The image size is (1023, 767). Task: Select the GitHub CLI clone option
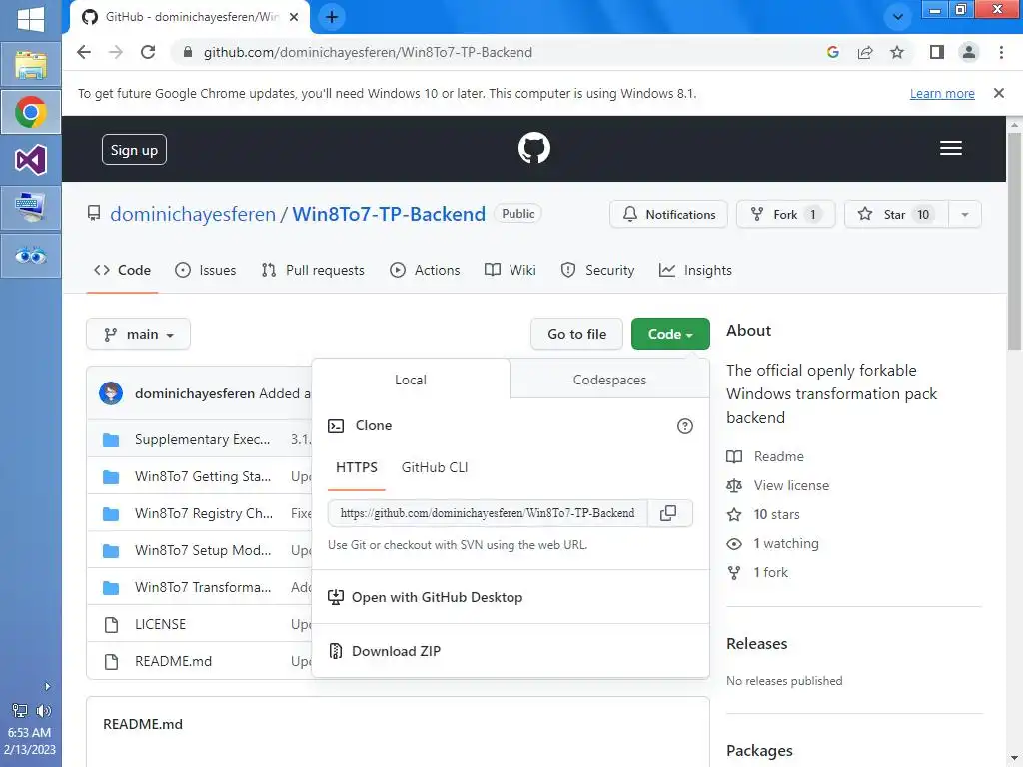point(435,467)
